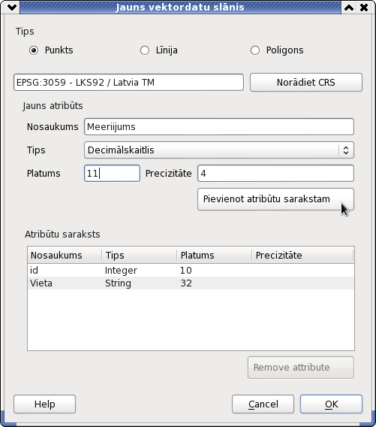
Task: Maximize the dialog with the up-arrow icon
Action: (349, 7)
